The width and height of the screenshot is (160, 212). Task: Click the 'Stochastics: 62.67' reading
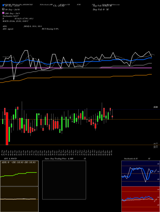point(11,16)
